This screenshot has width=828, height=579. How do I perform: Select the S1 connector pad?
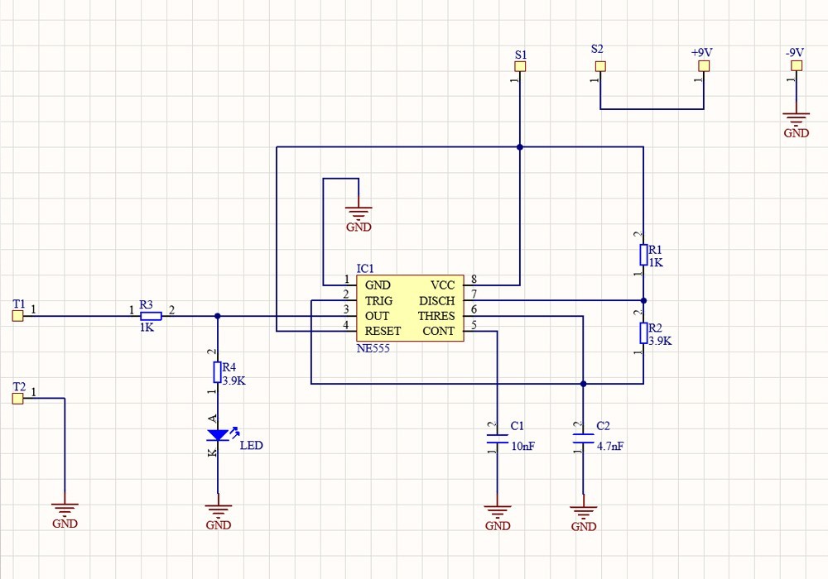pos(520,65)
